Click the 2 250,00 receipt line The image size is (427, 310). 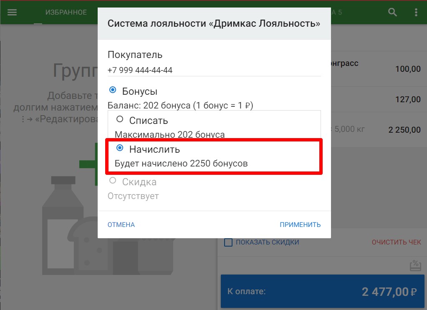(x=404, y=130)
